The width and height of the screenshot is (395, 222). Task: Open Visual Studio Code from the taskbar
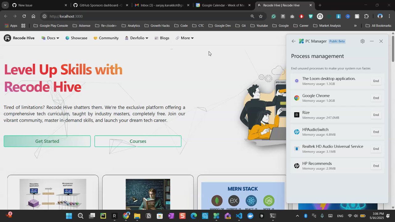point(239,216)
